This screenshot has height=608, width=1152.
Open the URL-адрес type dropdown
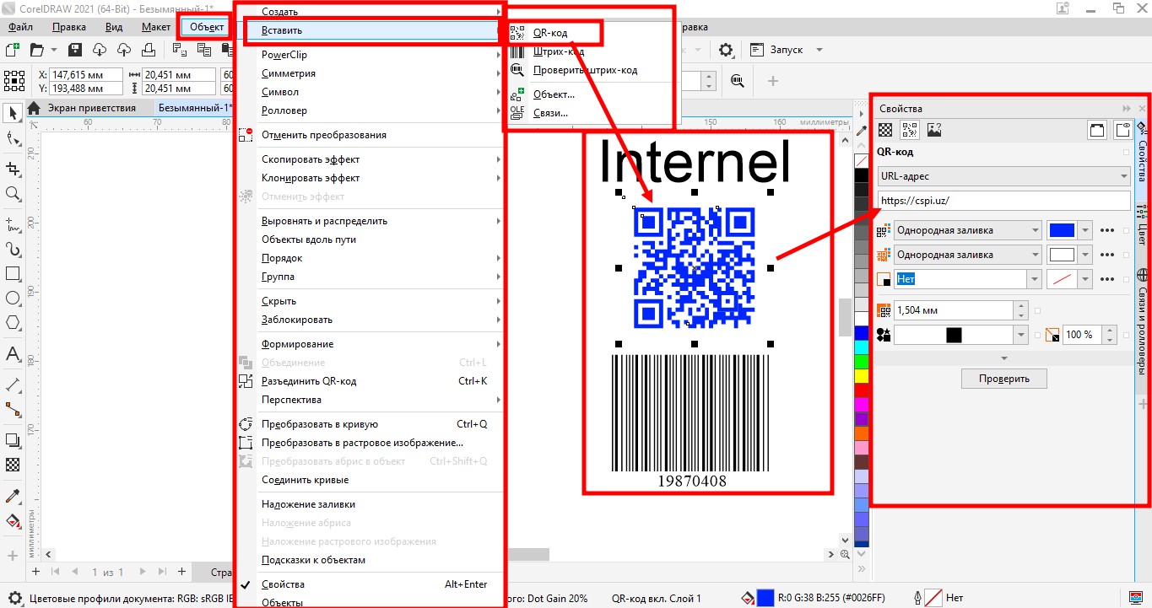[1003, 176]
